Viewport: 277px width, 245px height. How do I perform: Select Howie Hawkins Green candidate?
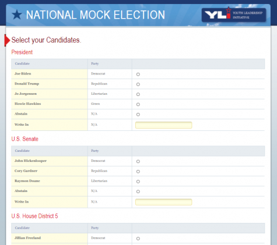[x=138, y=104]
